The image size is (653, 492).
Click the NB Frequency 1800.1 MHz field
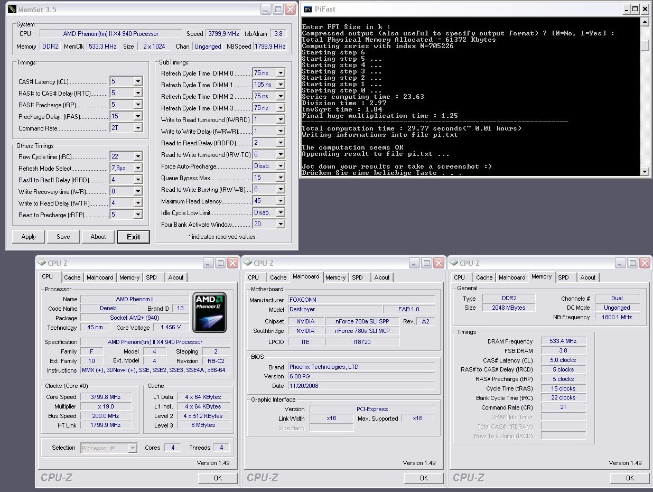coord(617,317)
